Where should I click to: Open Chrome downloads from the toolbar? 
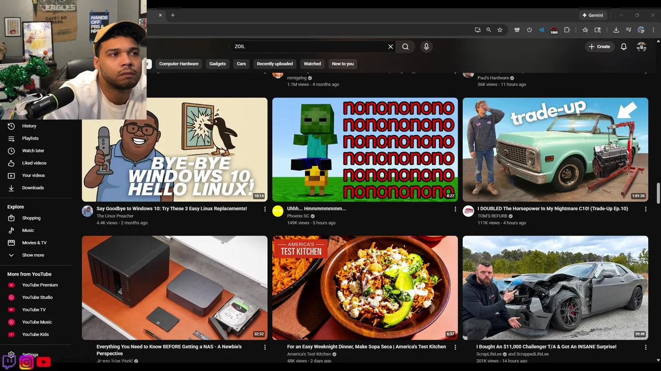tap(616, 30)
